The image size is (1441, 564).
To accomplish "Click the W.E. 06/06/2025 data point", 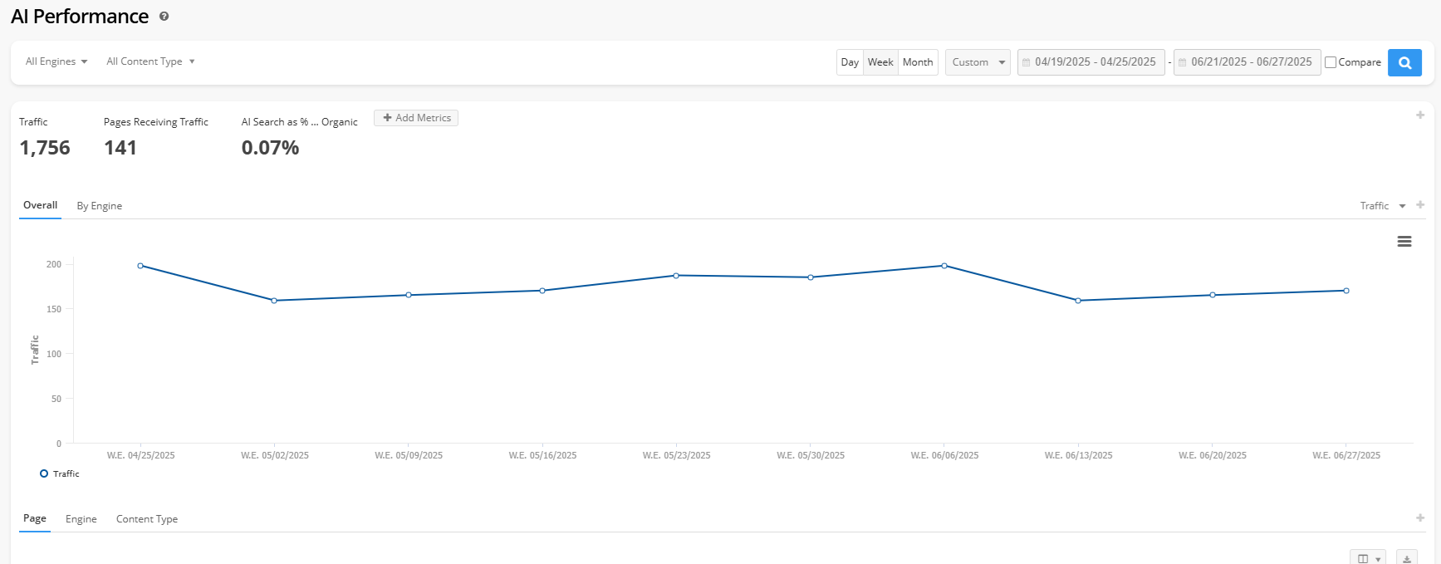I will (x=944, y=266).
